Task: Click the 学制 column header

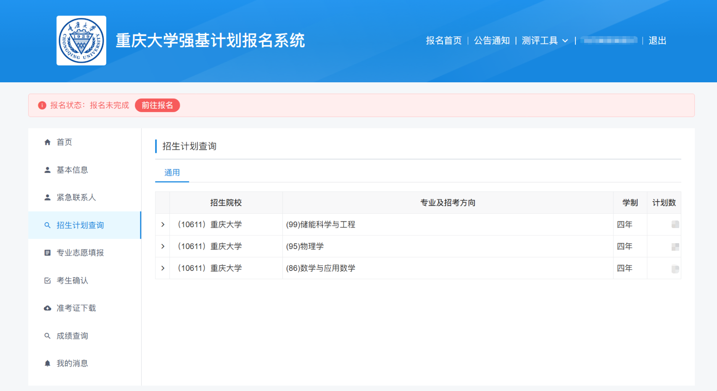Action: point(630,203)
